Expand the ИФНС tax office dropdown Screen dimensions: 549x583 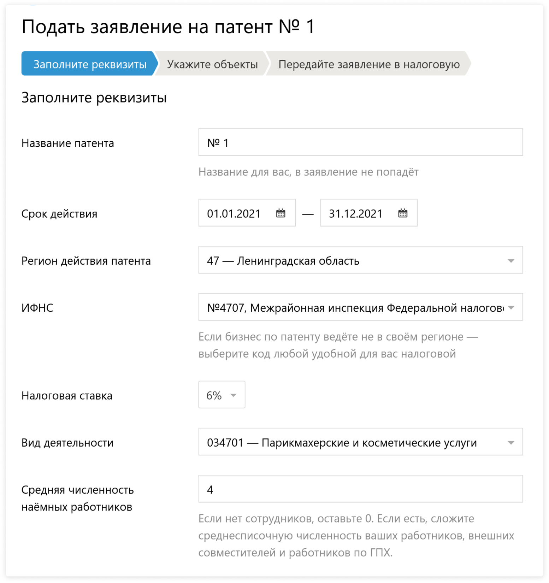tap(510, 308)
